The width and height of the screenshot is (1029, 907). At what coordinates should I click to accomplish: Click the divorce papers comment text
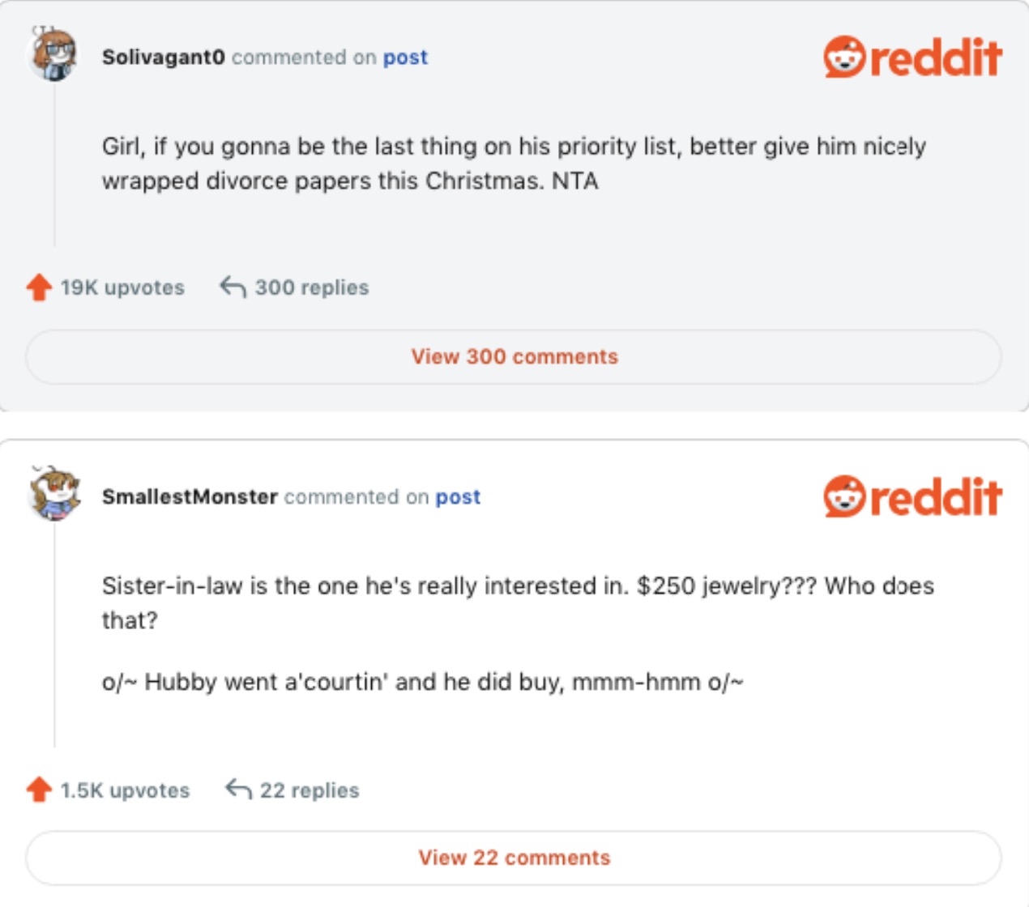(513, 164)
